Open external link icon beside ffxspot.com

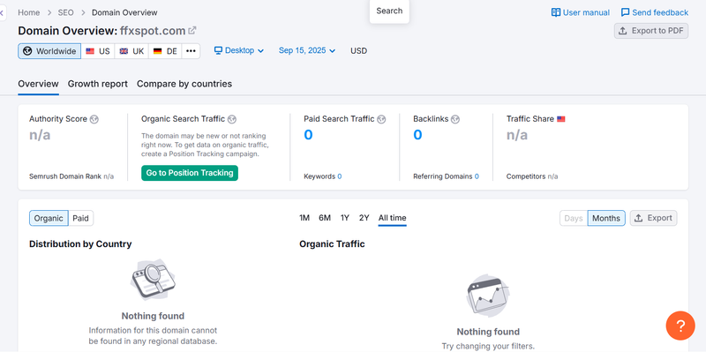(192, 31)
